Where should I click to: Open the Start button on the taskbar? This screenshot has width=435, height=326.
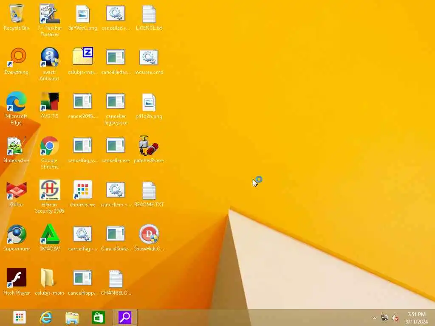20,318
